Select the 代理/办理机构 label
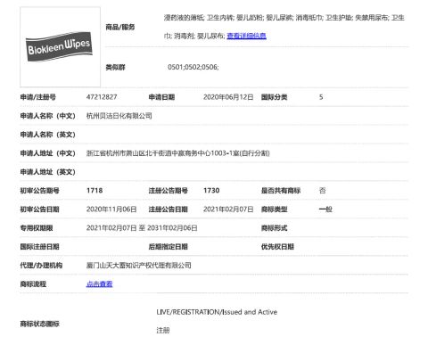Screen dimensions: 428x345 click(41, 266)
